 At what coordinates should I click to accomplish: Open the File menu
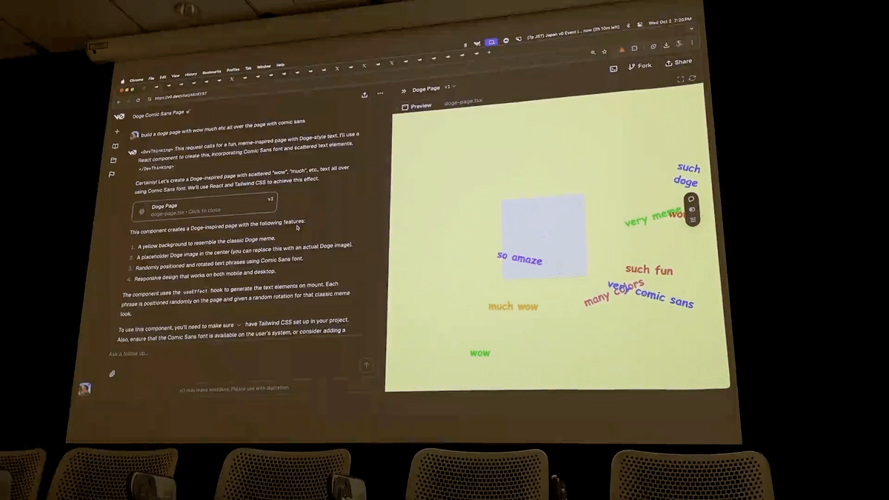[151, 79]
